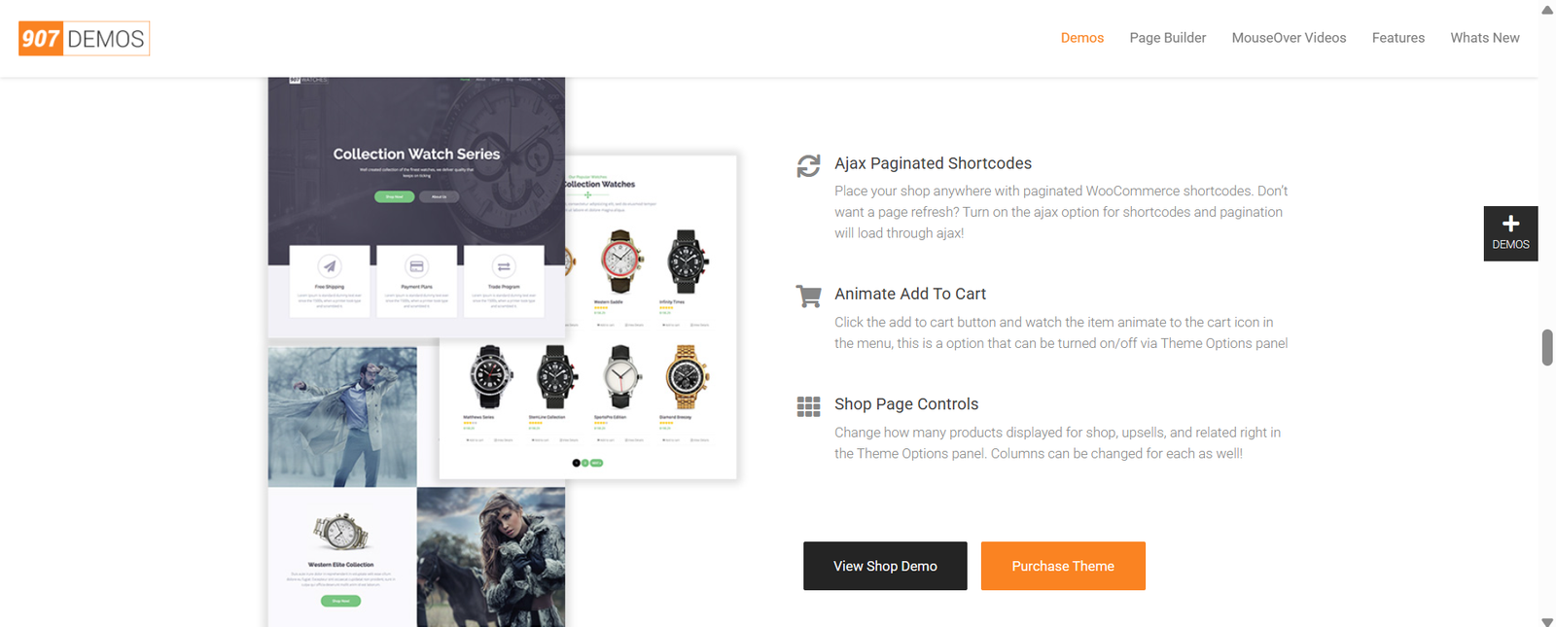Screen dimensions: 1556x627
Task: Go to MouseOver Videos
Action: pos(1289,38)
